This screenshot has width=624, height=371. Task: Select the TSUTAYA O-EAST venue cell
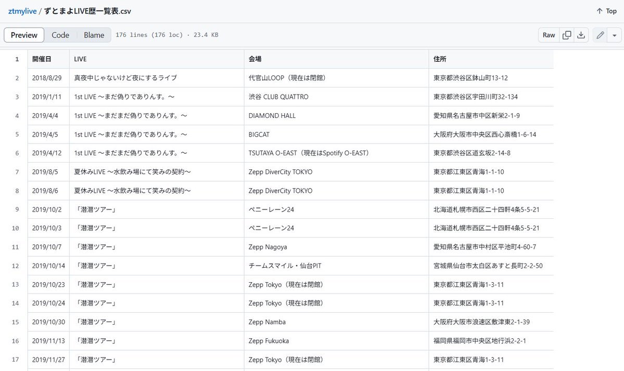click(337, 153)
